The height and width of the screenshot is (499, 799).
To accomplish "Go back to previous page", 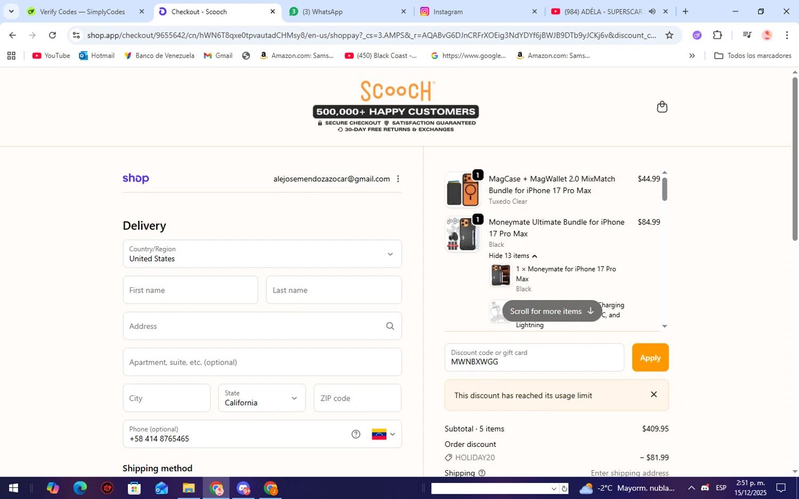I will click(12, 35).
